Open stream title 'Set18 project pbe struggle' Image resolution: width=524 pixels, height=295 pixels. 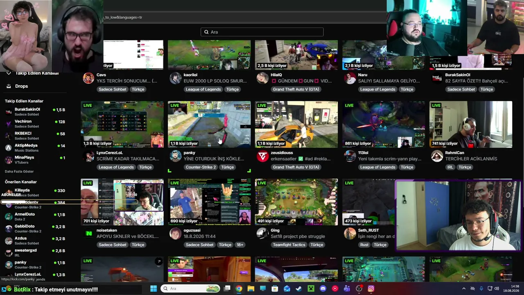(298, 236)
